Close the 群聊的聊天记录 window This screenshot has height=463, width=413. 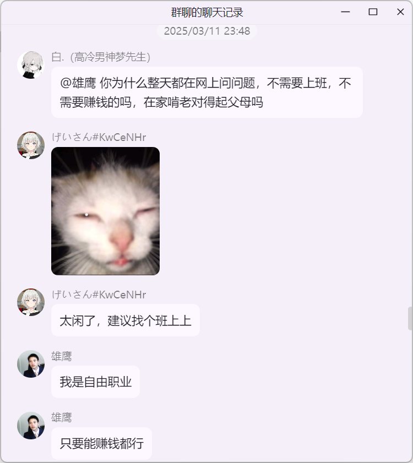coord(400,12)
